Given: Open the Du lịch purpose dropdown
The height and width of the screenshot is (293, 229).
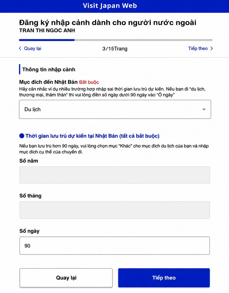Looking at the screenshot, I should pos(115,109).
